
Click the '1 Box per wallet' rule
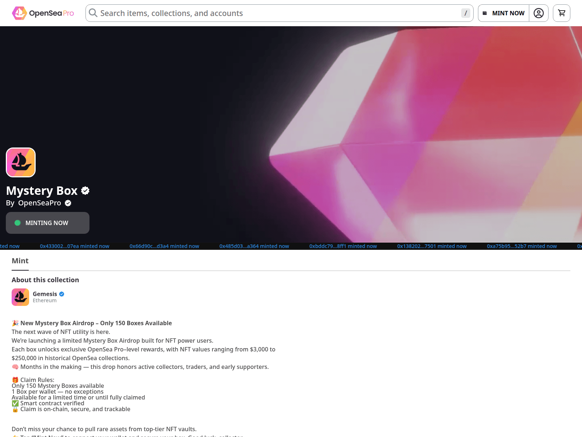pyautogui.click(x=57, y=391)
